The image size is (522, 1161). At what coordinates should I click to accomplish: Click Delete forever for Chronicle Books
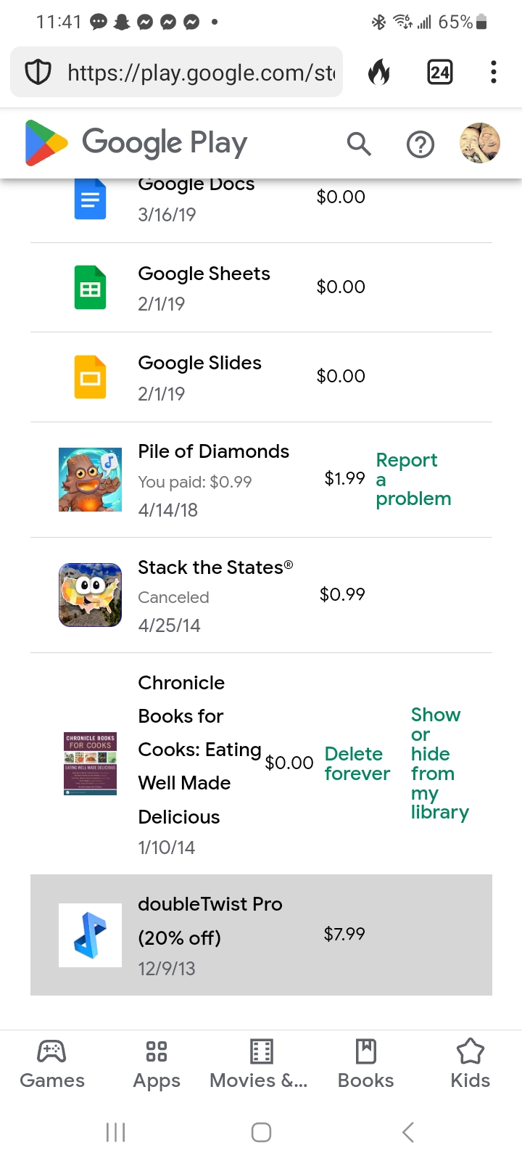tap(357, 763)
